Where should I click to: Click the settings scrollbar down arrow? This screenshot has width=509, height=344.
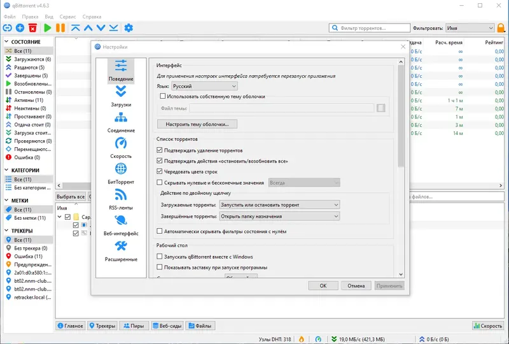pyautogui.click(x=401, y=275)
